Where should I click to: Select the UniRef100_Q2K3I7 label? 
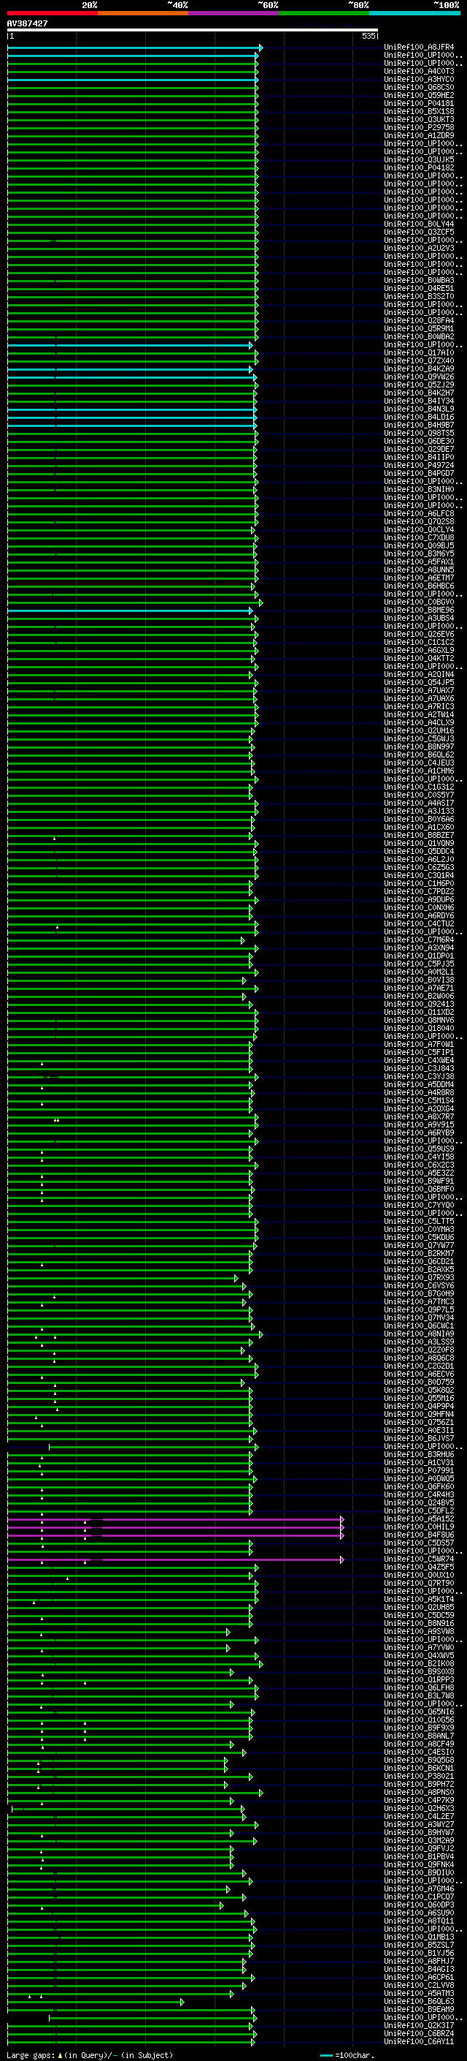coord(419,2025)
